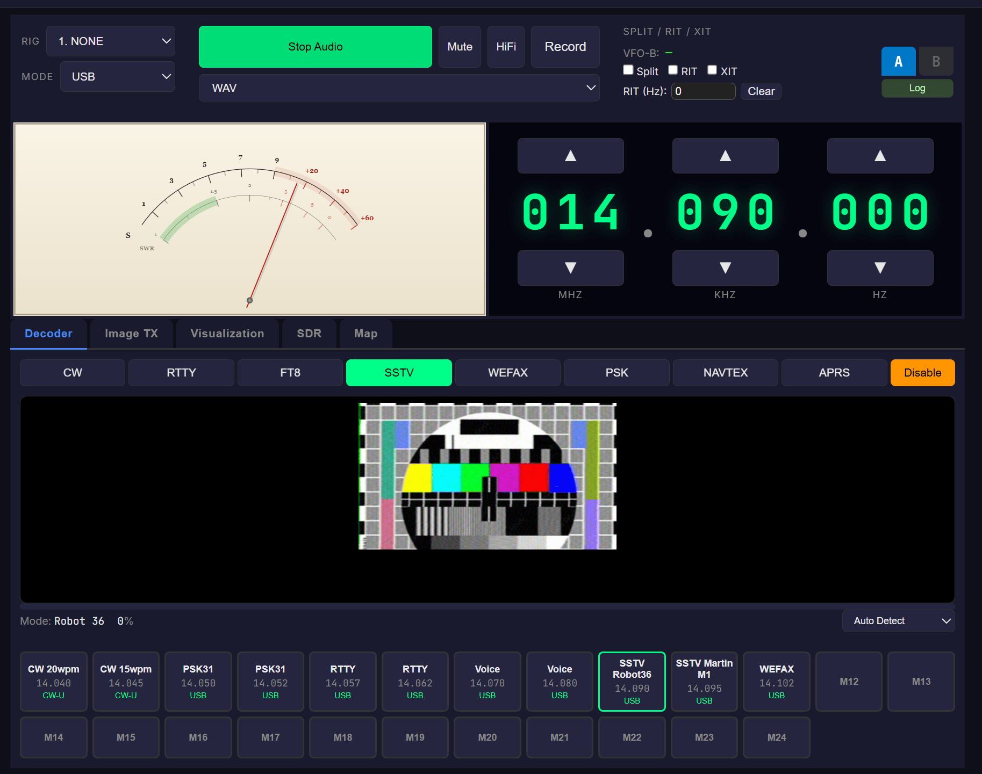Toggle HiFi audio mode

pyautogui.click(x=506, y=47)
